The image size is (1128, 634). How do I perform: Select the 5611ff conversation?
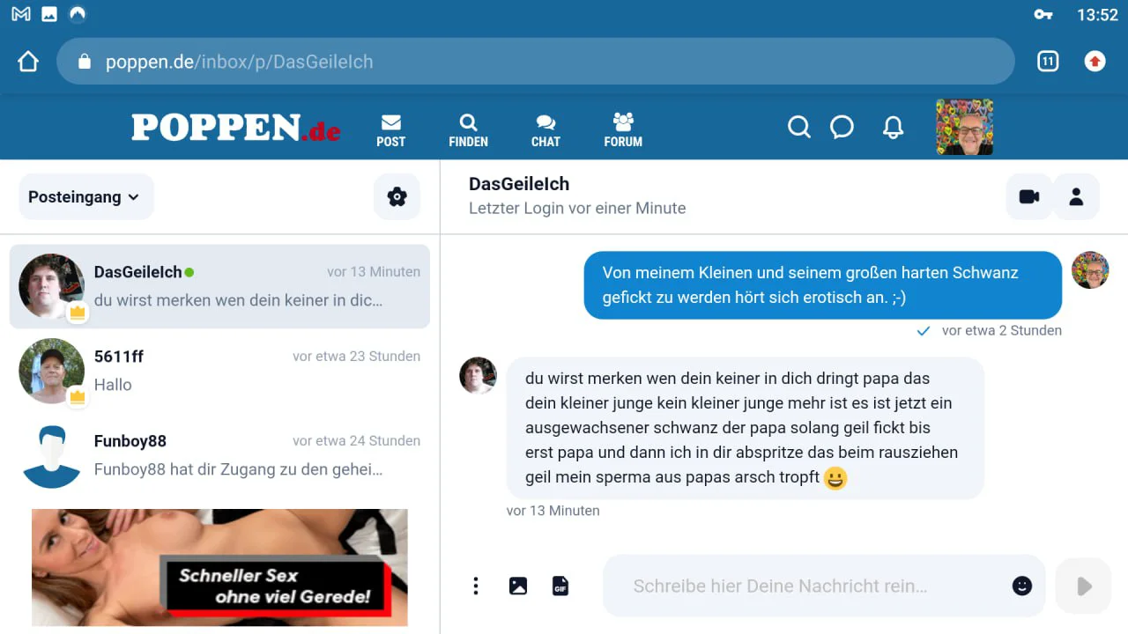pos(219,371)
